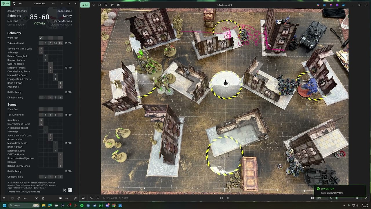Open the three-dot menu after the Results.PNG title
The image size is (371, 209).
(53, 3)
